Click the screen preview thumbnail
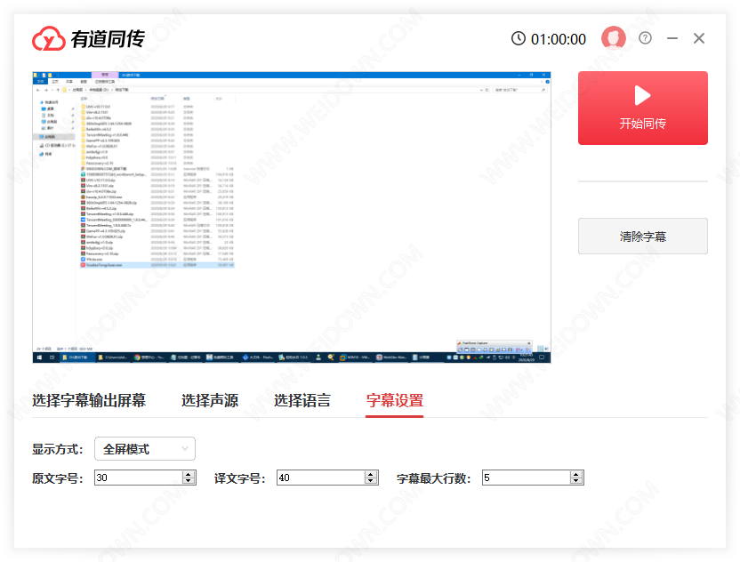 pos(292,218)
